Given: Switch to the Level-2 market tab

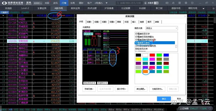Looking at the screenshot, I should [25, 8].
